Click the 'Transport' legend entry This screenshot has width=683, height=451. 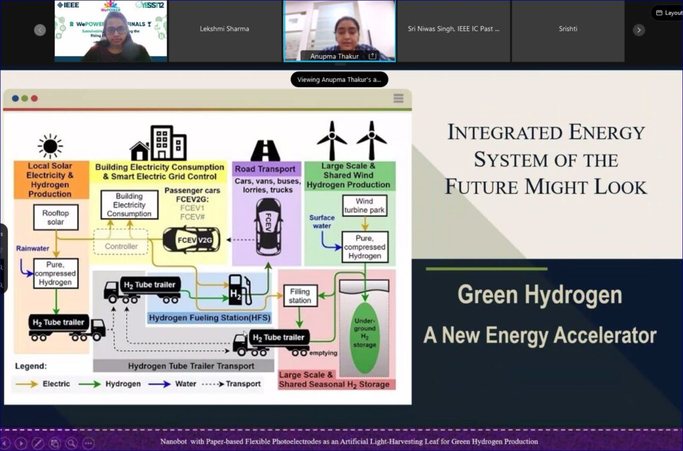tap(231, 384)
